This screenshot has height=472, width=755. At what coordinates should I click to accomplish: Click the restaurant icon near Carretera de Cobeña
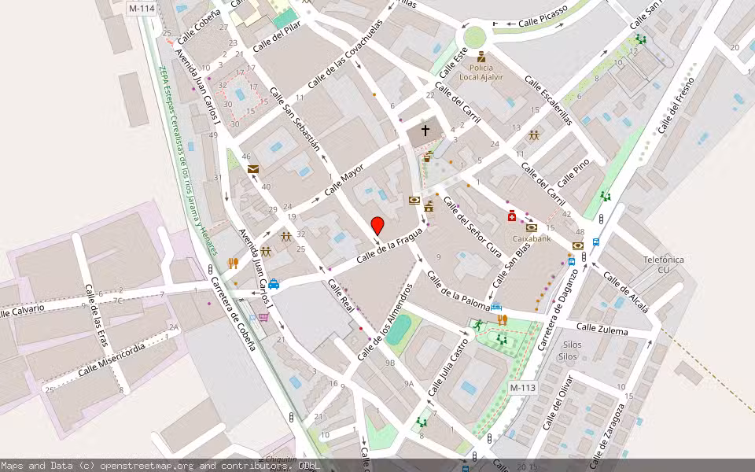click(x=233, y=264)
